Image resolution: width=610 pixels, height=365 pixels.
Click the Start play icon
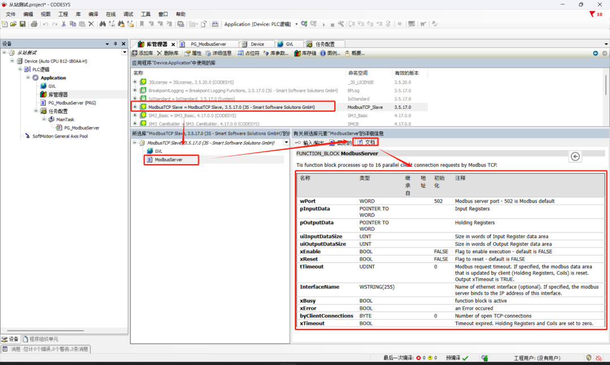tap(324, 24)
